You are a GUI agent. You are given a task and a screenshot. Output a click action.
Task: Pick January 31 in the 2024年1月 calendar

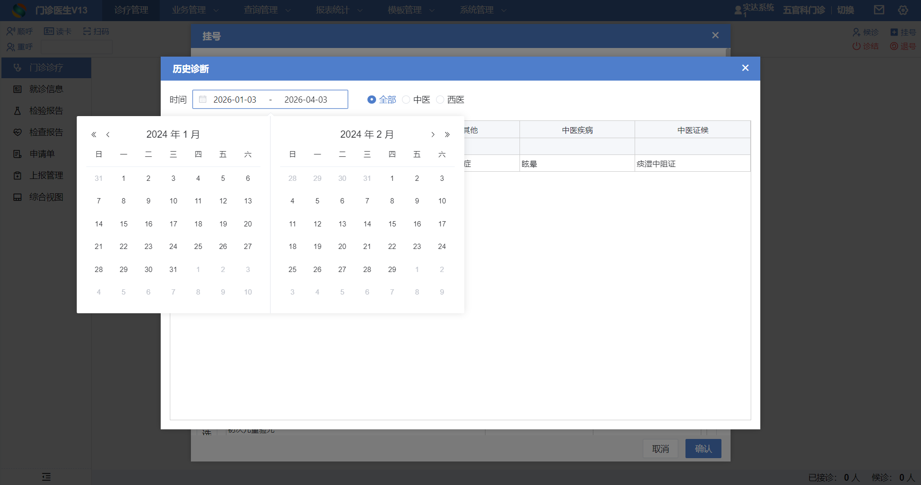pyautogui.click(x=173, y=270)
